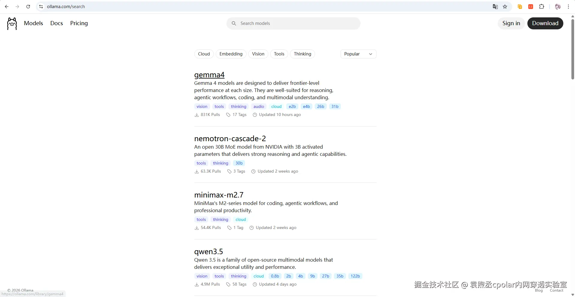
Task: Open browser extensions puzzle icon
Action: [541, 7]
